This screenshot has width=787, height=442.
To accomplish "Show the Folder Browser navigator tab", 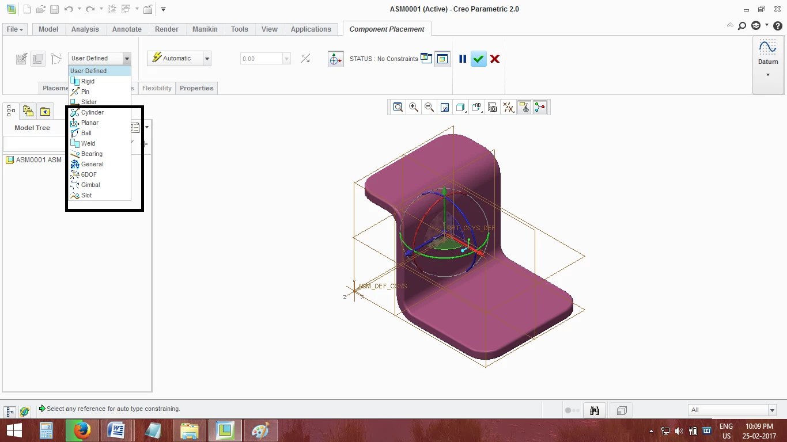I will [28, 111].
